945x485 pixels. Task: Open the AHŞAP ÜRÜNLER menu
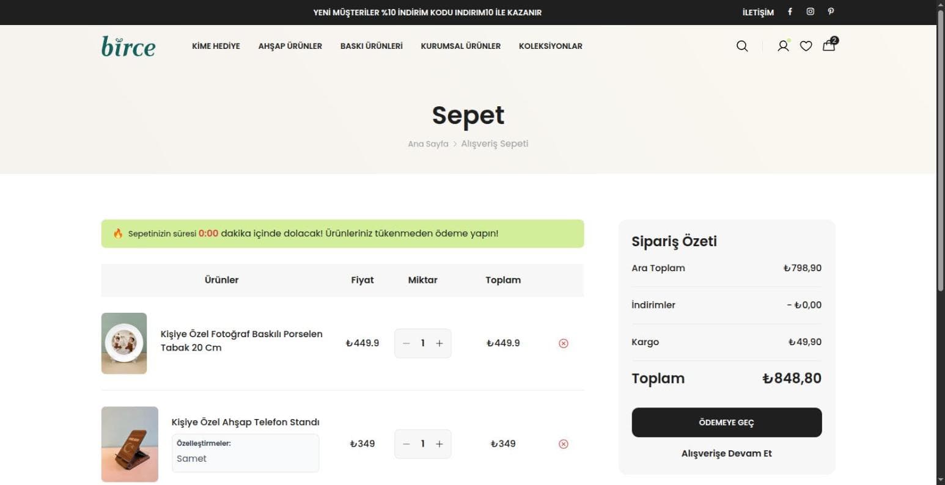pos(290,46)
